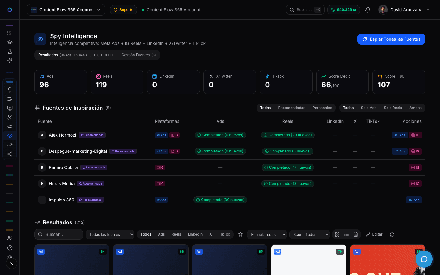Click Espiar Todas las Fuentes button

391,39
